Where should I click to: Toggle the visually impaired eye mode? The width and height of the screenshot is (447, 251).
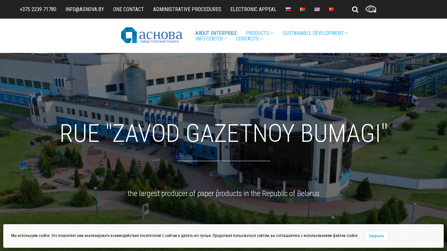pyautogui.click(x=371, y=9)
